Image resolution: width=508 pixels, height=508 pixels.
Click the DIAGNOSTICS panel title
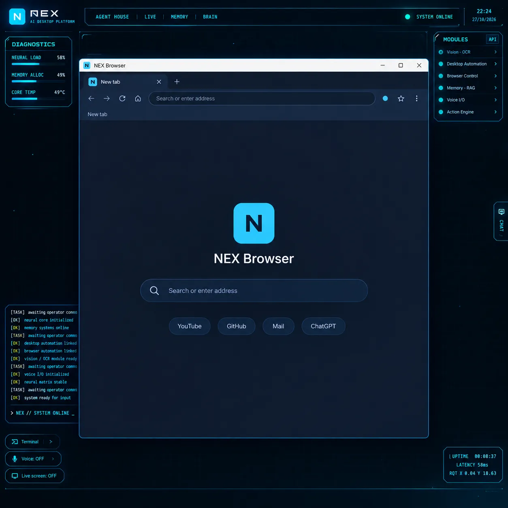coord(33,44)
